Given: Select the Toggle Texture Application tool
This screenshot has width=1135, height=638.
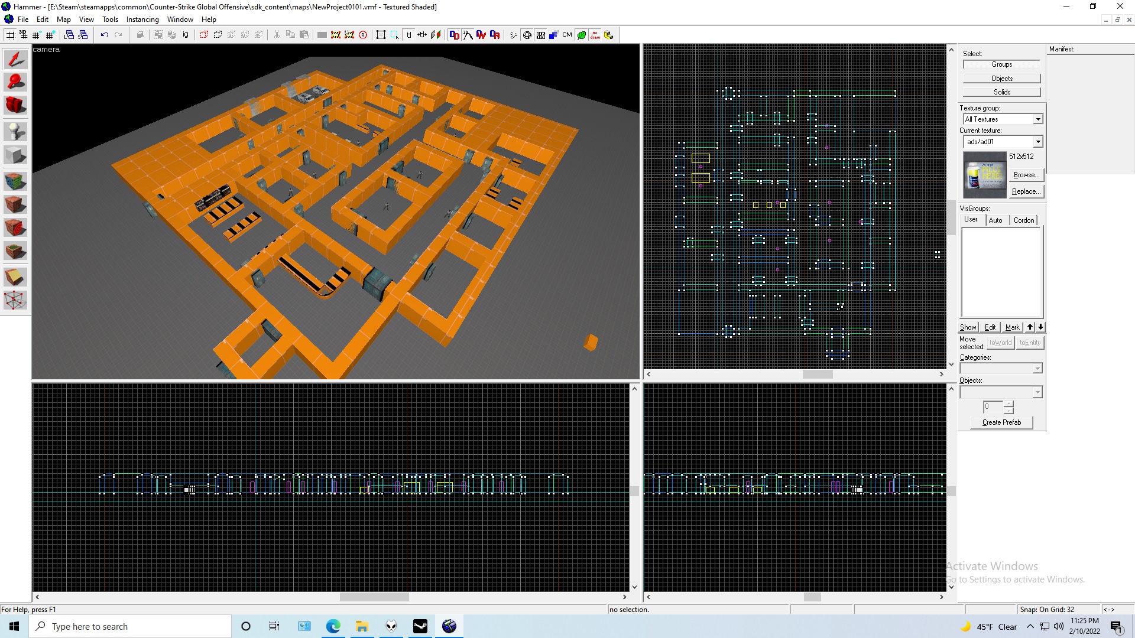Looking at the screenshot, I should (15, 181).
